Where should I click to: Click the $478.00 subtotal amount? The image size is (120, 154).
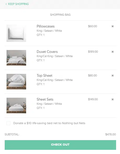[111, 134]
